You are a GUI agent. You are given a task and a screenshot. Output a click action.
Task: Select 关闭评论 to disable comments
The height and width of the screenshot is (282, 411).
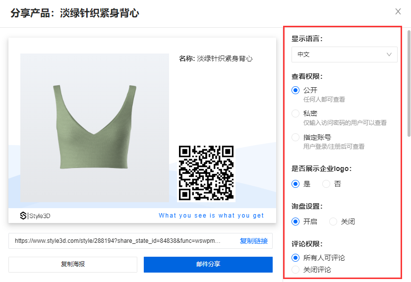[296, 270]
